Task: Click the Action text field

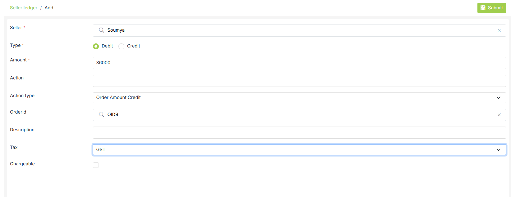Action: [x=299, y=81]
